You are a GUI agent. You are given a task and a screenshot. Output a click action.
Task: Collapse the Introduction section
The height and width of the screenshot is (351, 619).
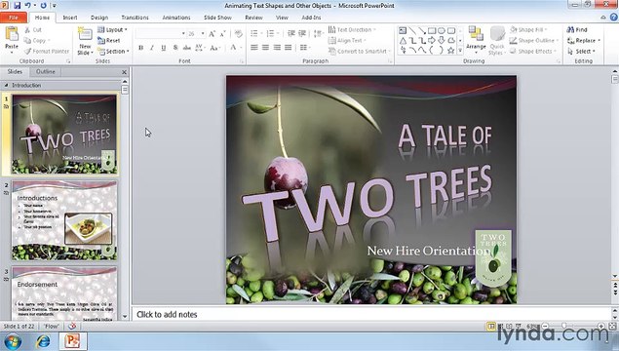click(6, 85)
